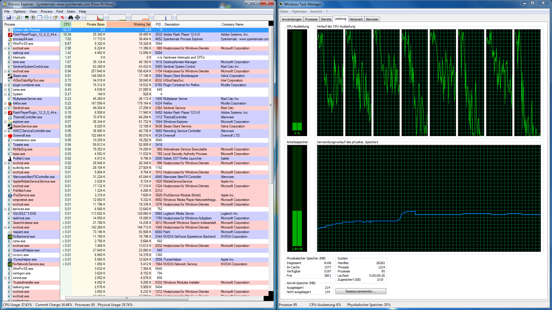The height and width of the screenshot is (310, 552).
Task: Collapse the wininit.exe tree node
Action: pyautogui.click(x=5, y=278)
